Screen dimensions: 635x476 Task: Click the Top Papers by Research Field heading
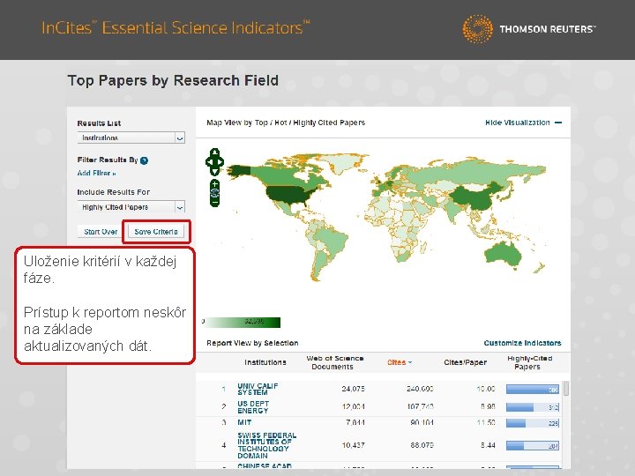[x=173, y=80]
